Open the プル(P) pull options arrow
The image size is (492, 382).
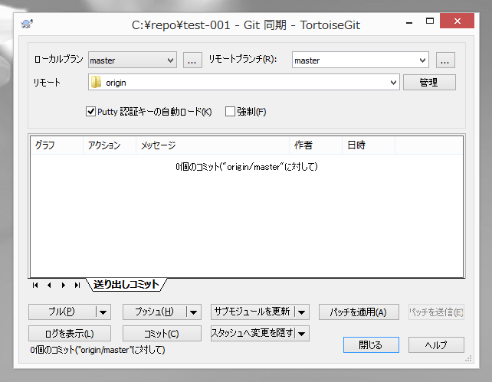tap(103, 312)
